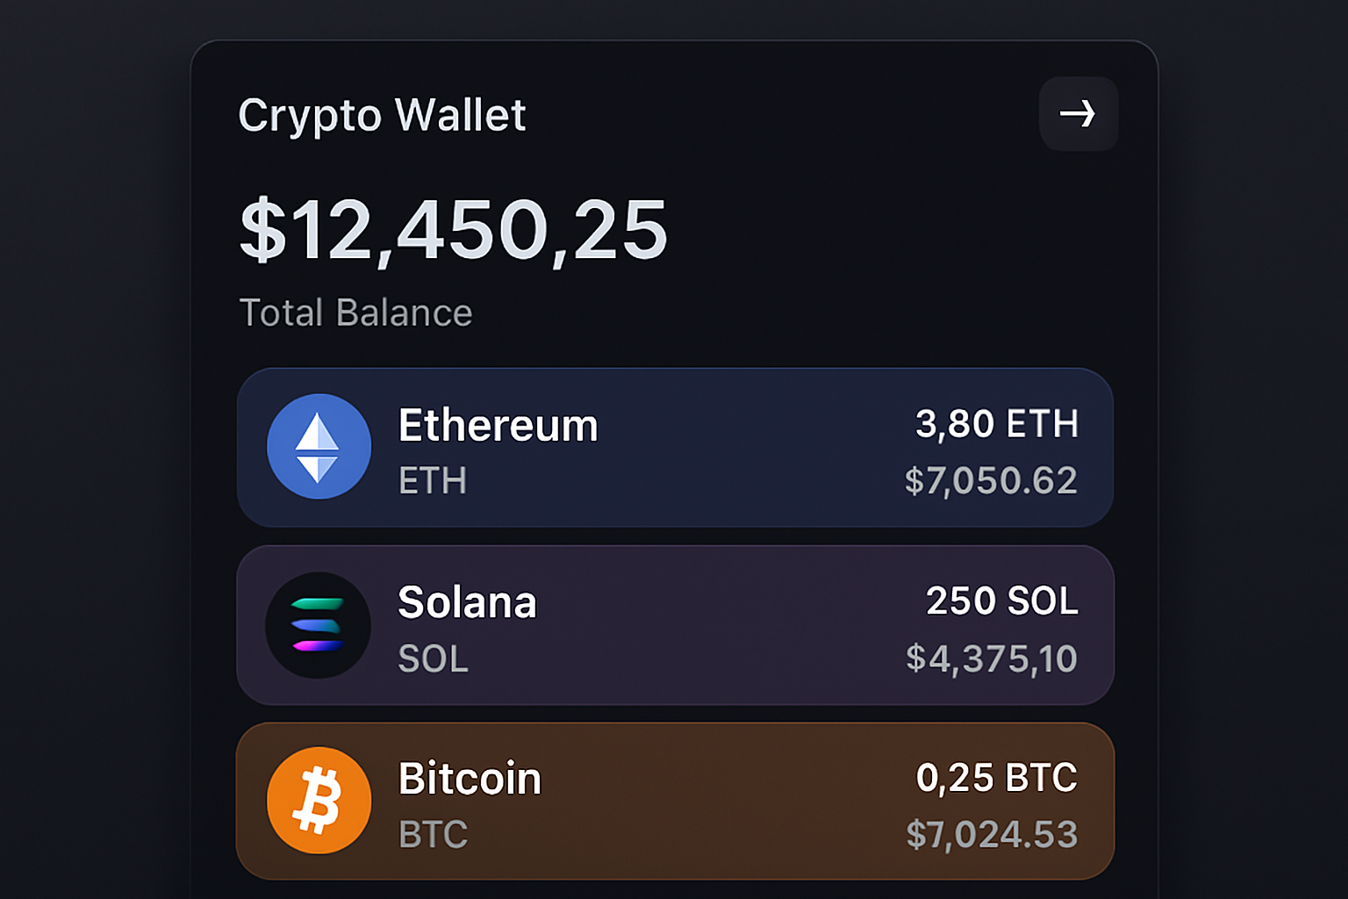Click the 0,25 BTC holding amount

click(996, 778)
